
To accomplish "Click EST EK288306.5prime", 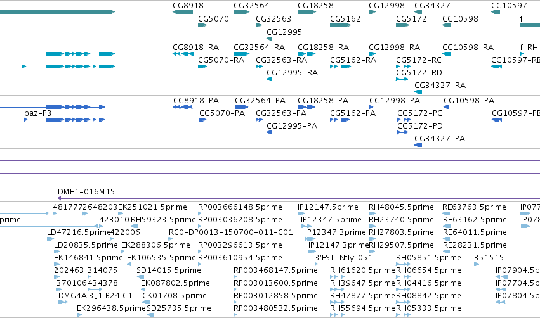I will tap(155, 245).
